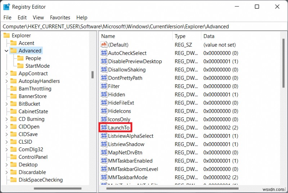Click the IconsOnly DWORD icon

pyautogui.click(x=104, y=119)
